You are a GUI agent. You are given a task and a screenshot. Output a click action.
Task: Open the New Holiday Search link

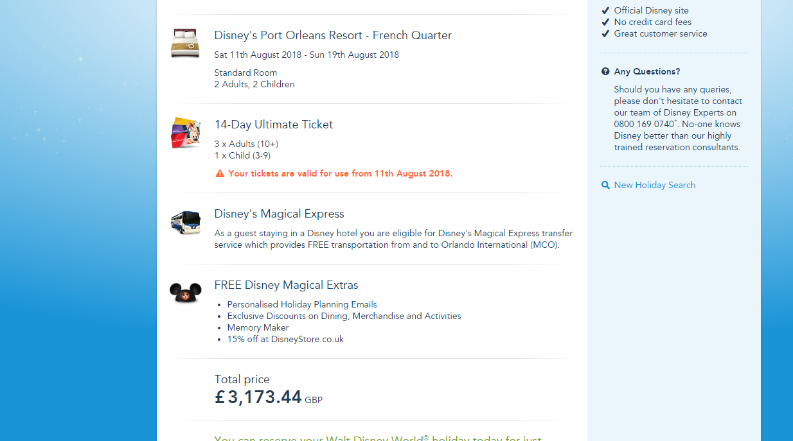654,185
